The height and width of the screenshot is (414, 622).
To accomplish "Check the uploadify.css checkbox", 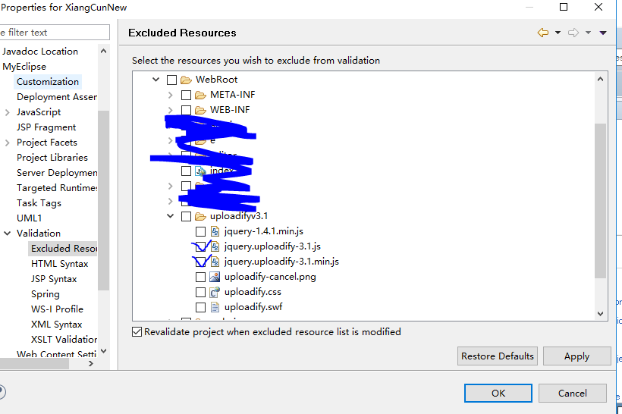I will coord(201,292).
